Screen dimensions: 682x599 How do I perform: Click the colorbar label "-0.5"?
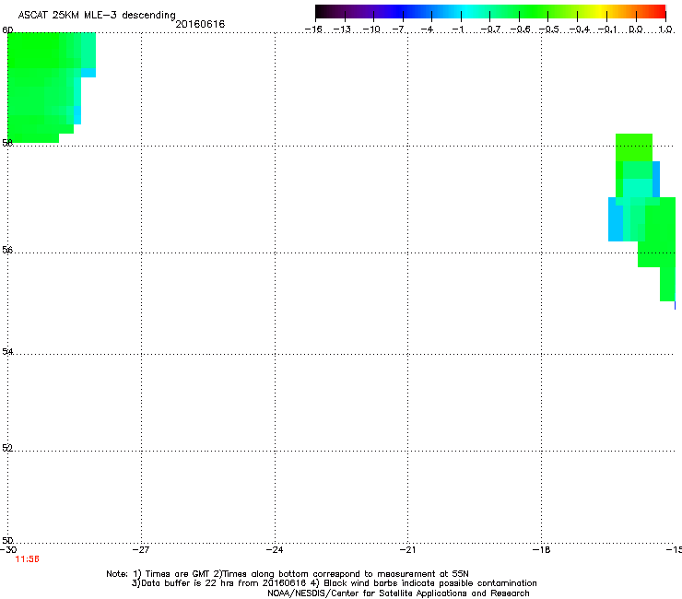pyautogui.click(x=549, y=29)
